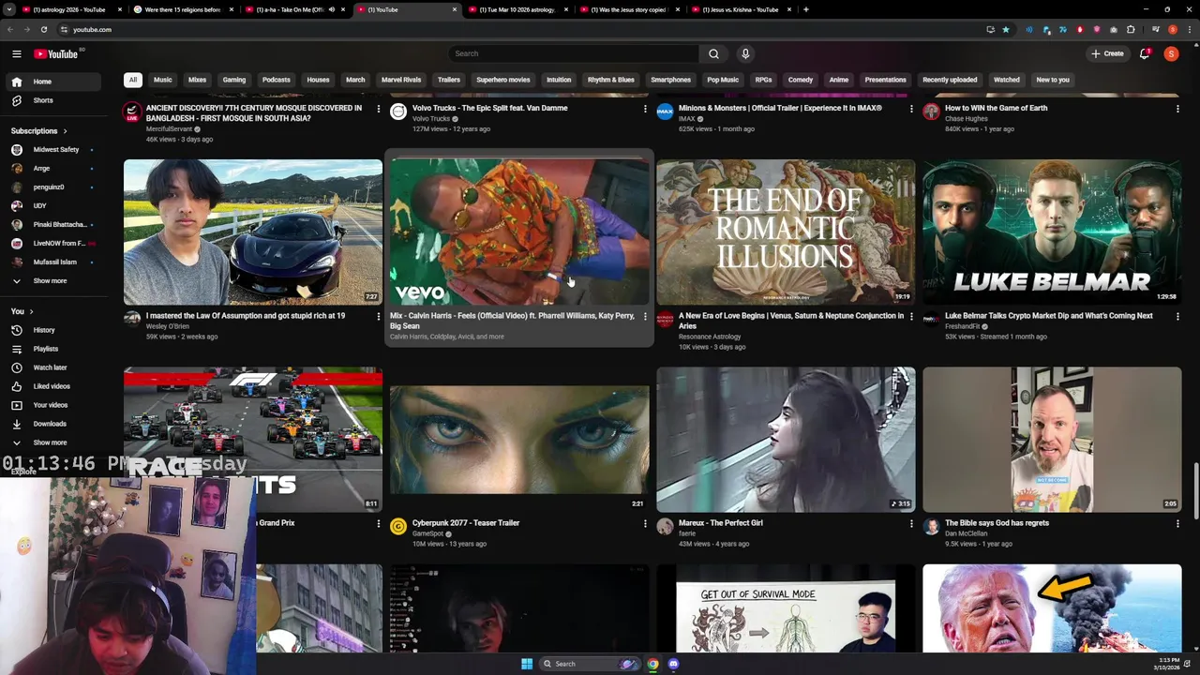Screen dimensions: 1200x675
Task: Expand the You section
Action: coord(22,311)
